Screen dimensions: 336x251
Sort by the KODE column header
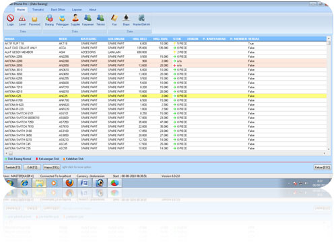point(63,39)
